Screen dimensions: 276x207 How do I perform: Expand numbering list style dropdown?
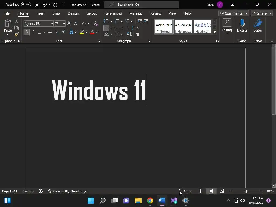tap(122, 22)
